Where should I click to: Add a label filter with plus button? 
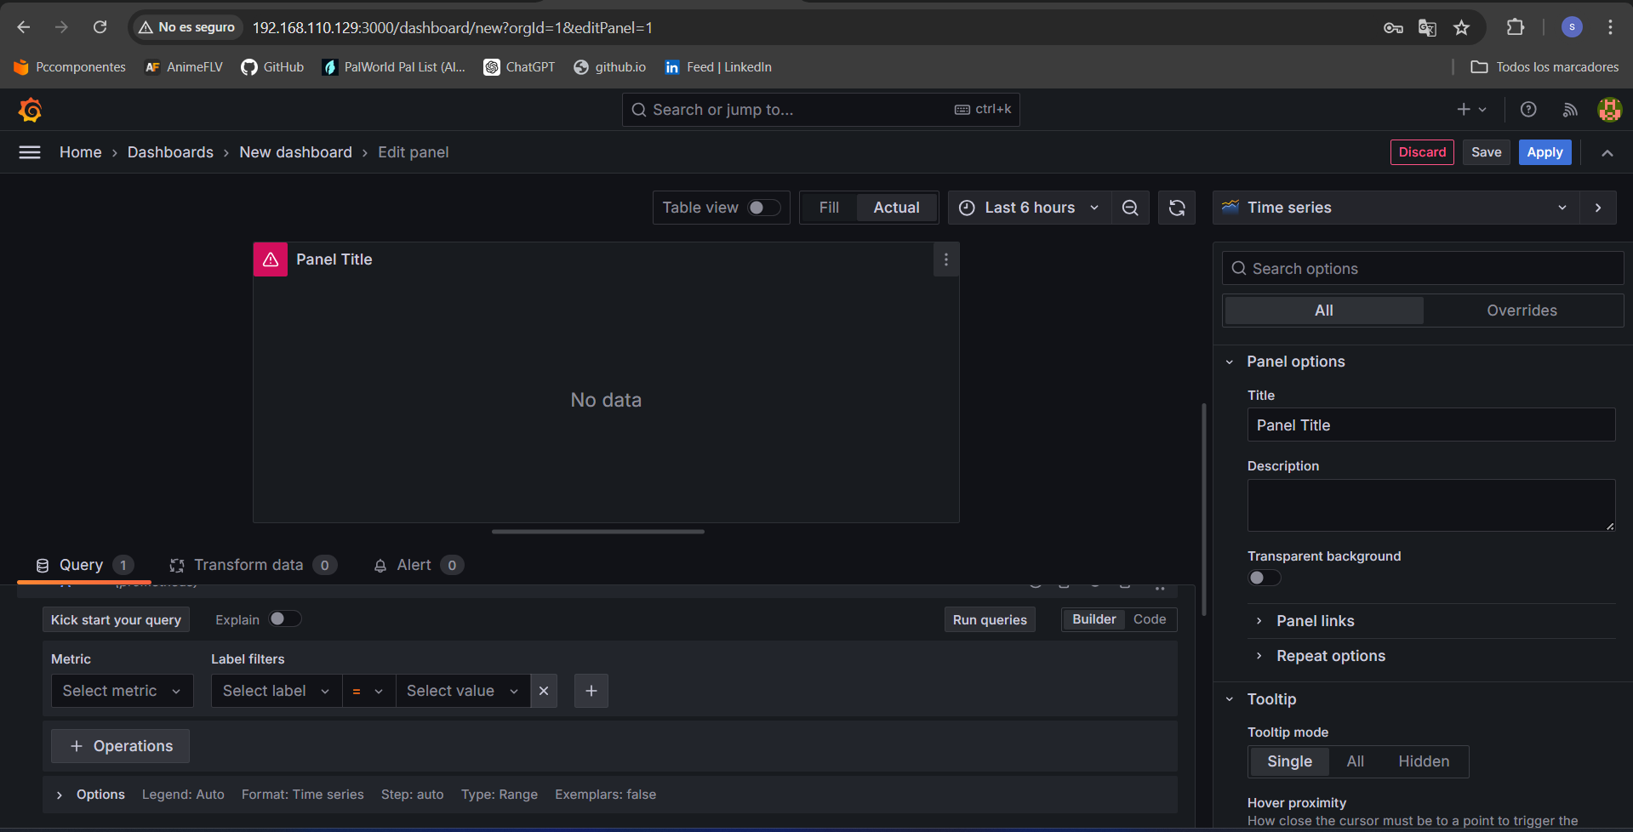591,691
